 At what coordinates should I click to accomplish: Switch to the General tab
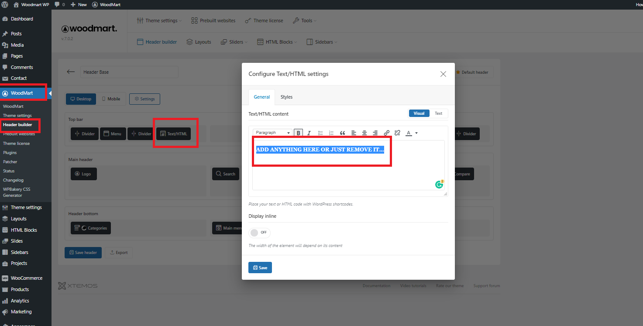tap(262, 97)
